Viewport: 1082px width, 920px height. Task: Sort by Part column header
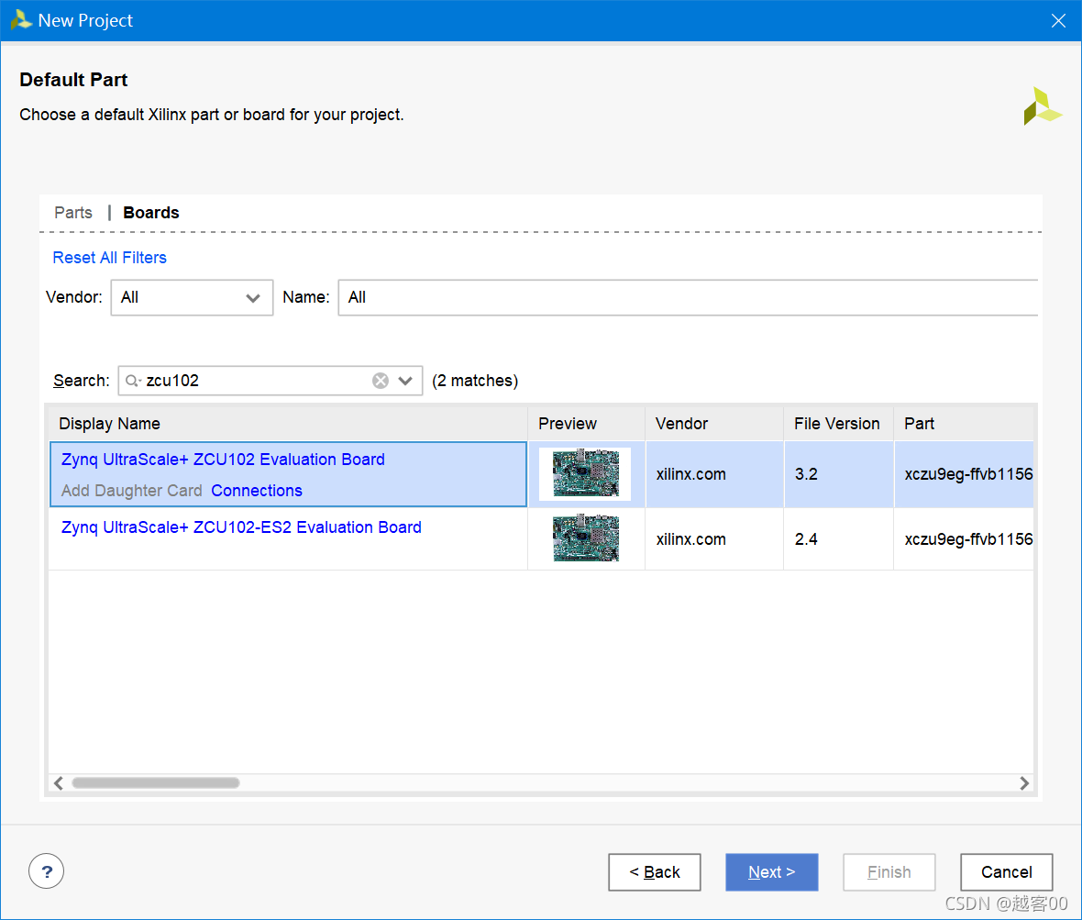coord(964,424)
